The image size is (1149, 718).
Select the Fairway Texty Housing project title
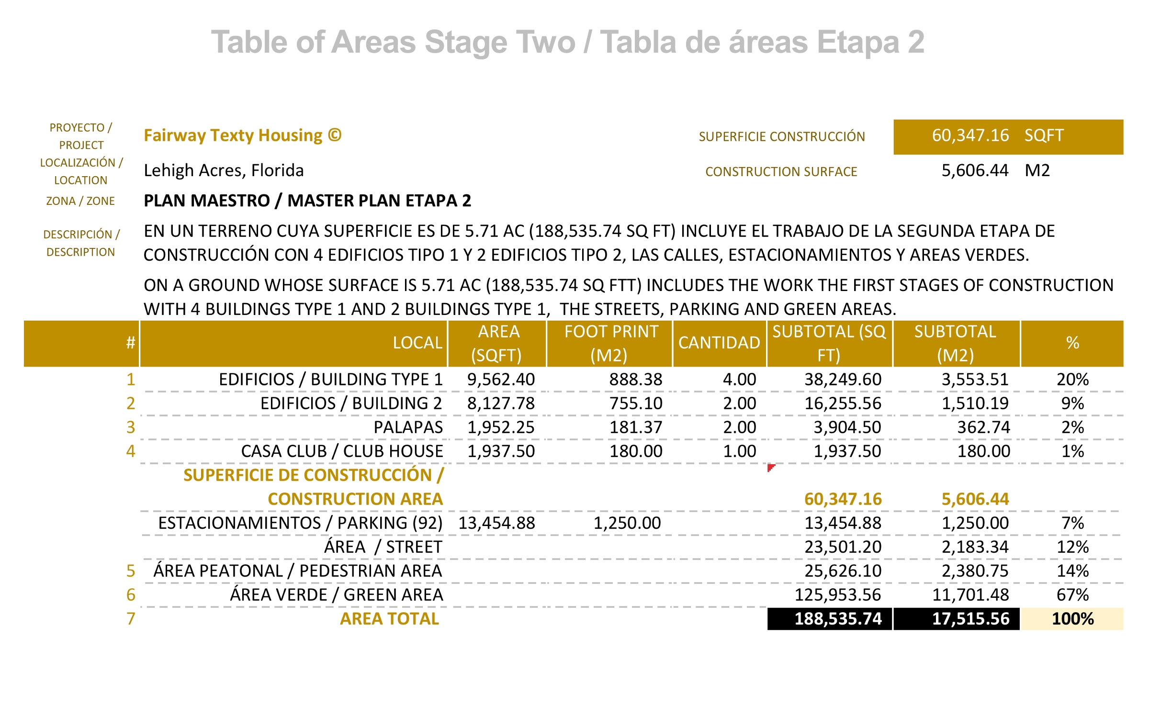[242, 135]
